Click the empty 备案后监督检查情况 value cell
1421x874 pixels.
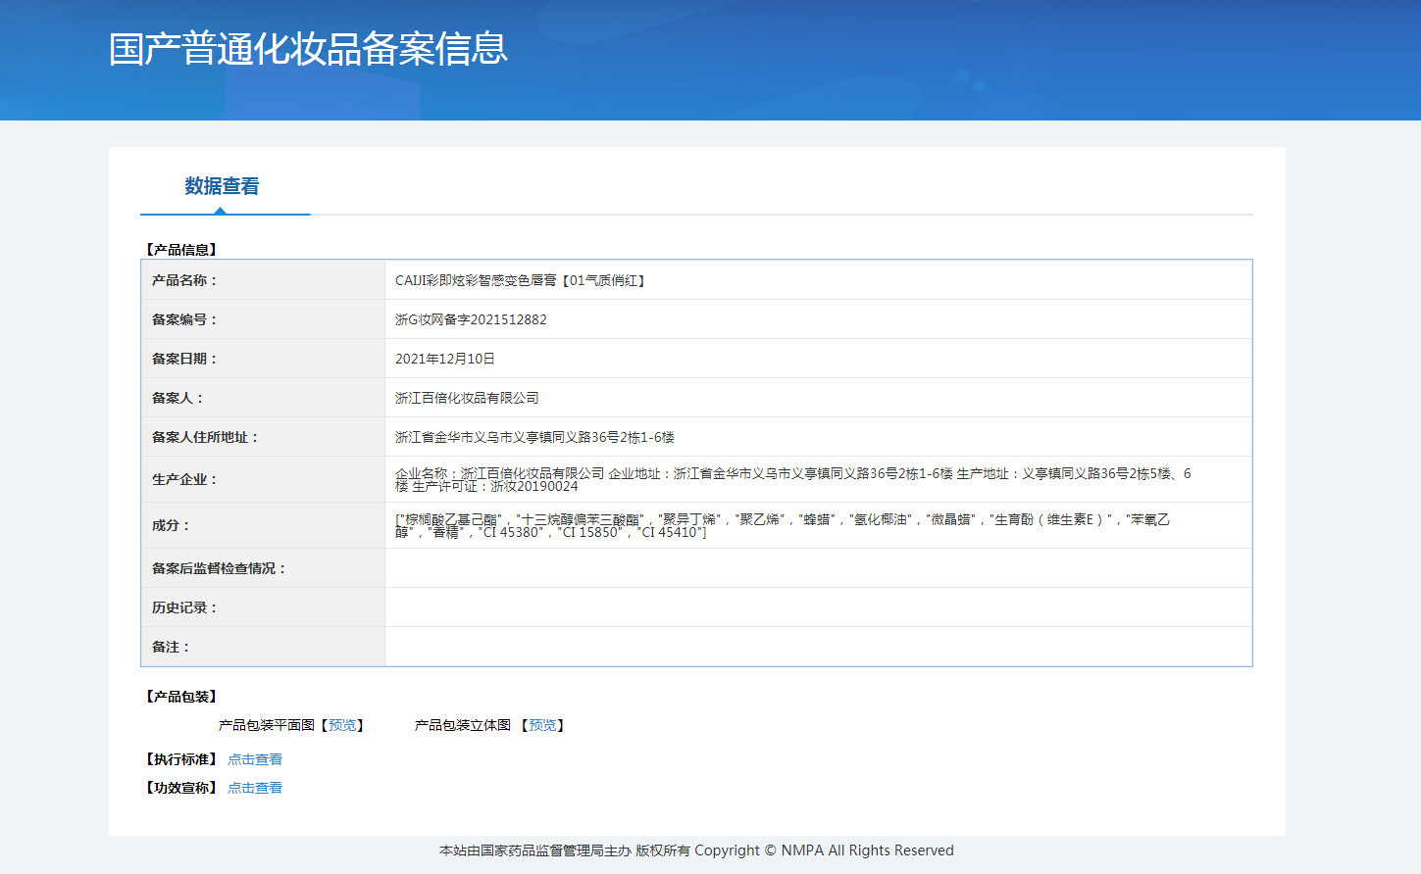coord(818,568)
